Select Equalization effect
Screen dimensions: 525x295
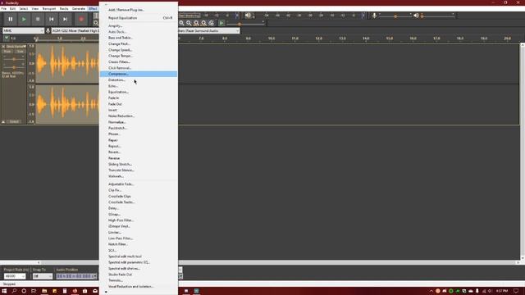click(x=139, y=92)
